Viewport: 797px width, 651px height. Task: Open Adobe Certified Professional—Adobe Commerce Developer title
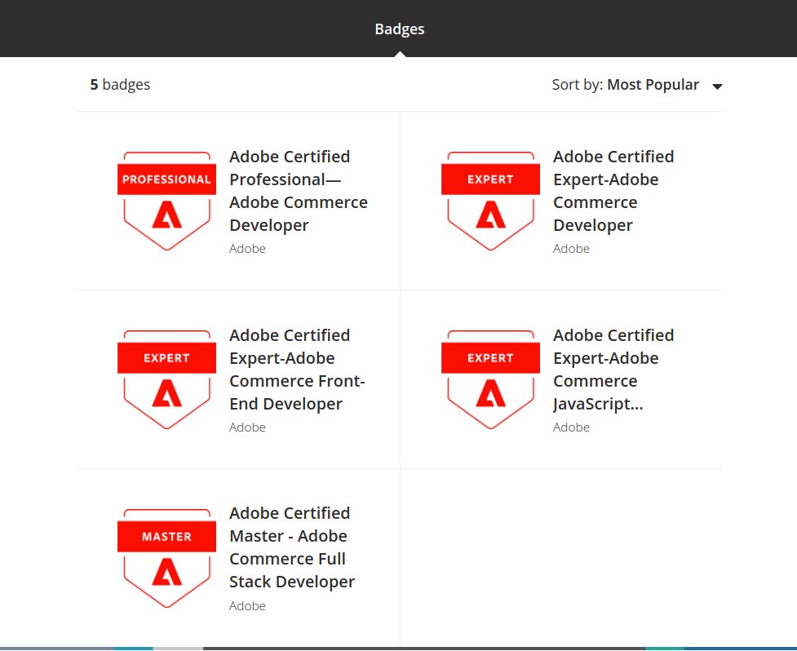299,191
